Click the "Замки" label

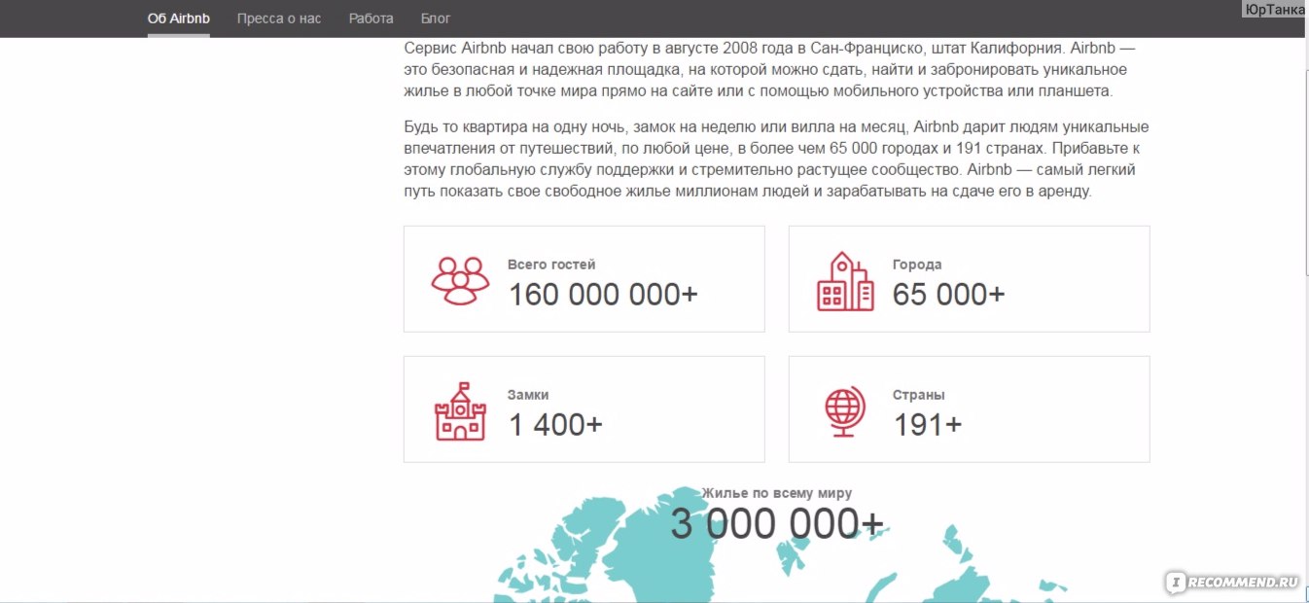528,395
